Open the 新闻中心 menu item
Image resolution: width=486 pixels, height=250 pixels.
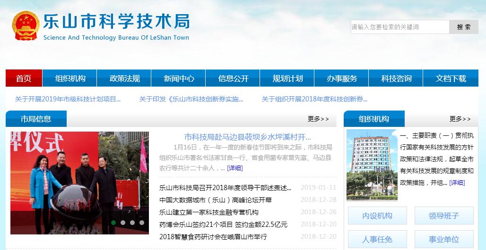coord(179,79)
